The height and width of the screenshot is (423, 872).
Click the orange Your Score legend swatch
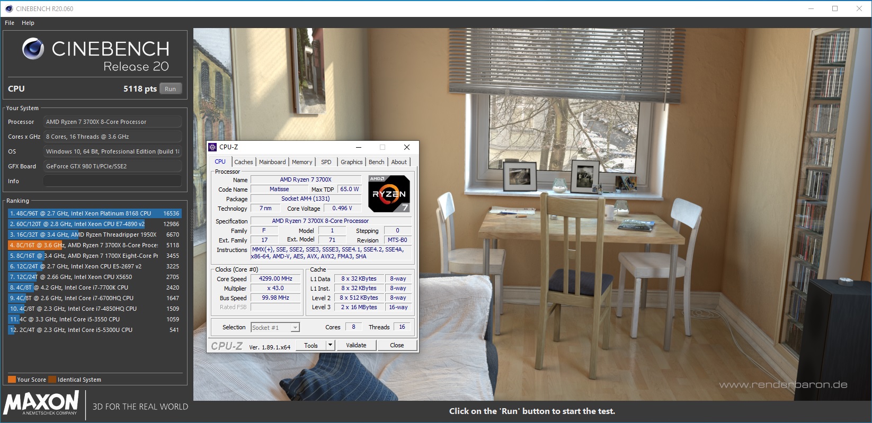[x=12, y=380]
